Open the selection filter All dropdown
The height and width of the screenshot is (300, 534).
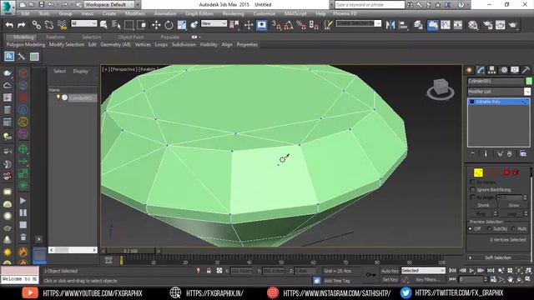(x=83, y=23)
